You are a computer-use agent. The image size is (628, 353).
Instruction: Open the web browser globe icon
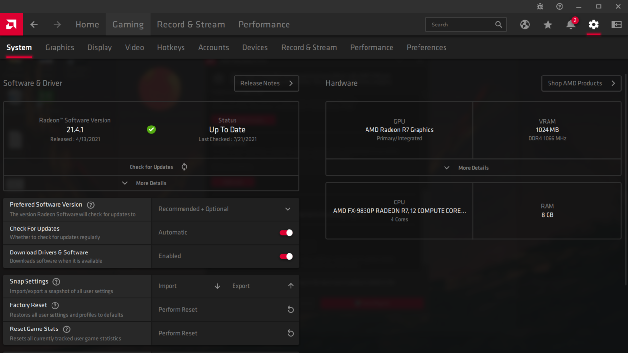[x=525, y=25]
